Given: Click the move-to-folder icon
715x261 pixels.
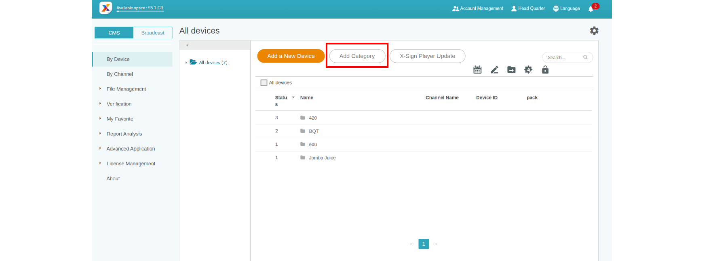Looking at the screenshot, I should point(511,70).
